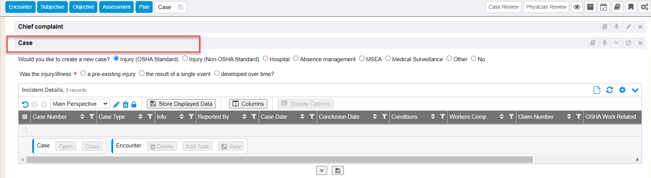Viewport: 651px width, 178px height.
Task: Click the archive box icon in top toolbar
Action: pos(590,7)
